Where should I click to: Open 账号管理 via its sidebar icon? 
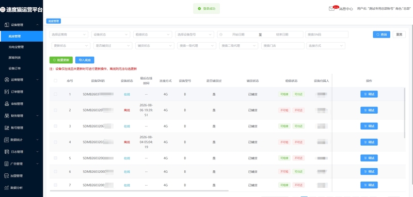tap(7, 128)
